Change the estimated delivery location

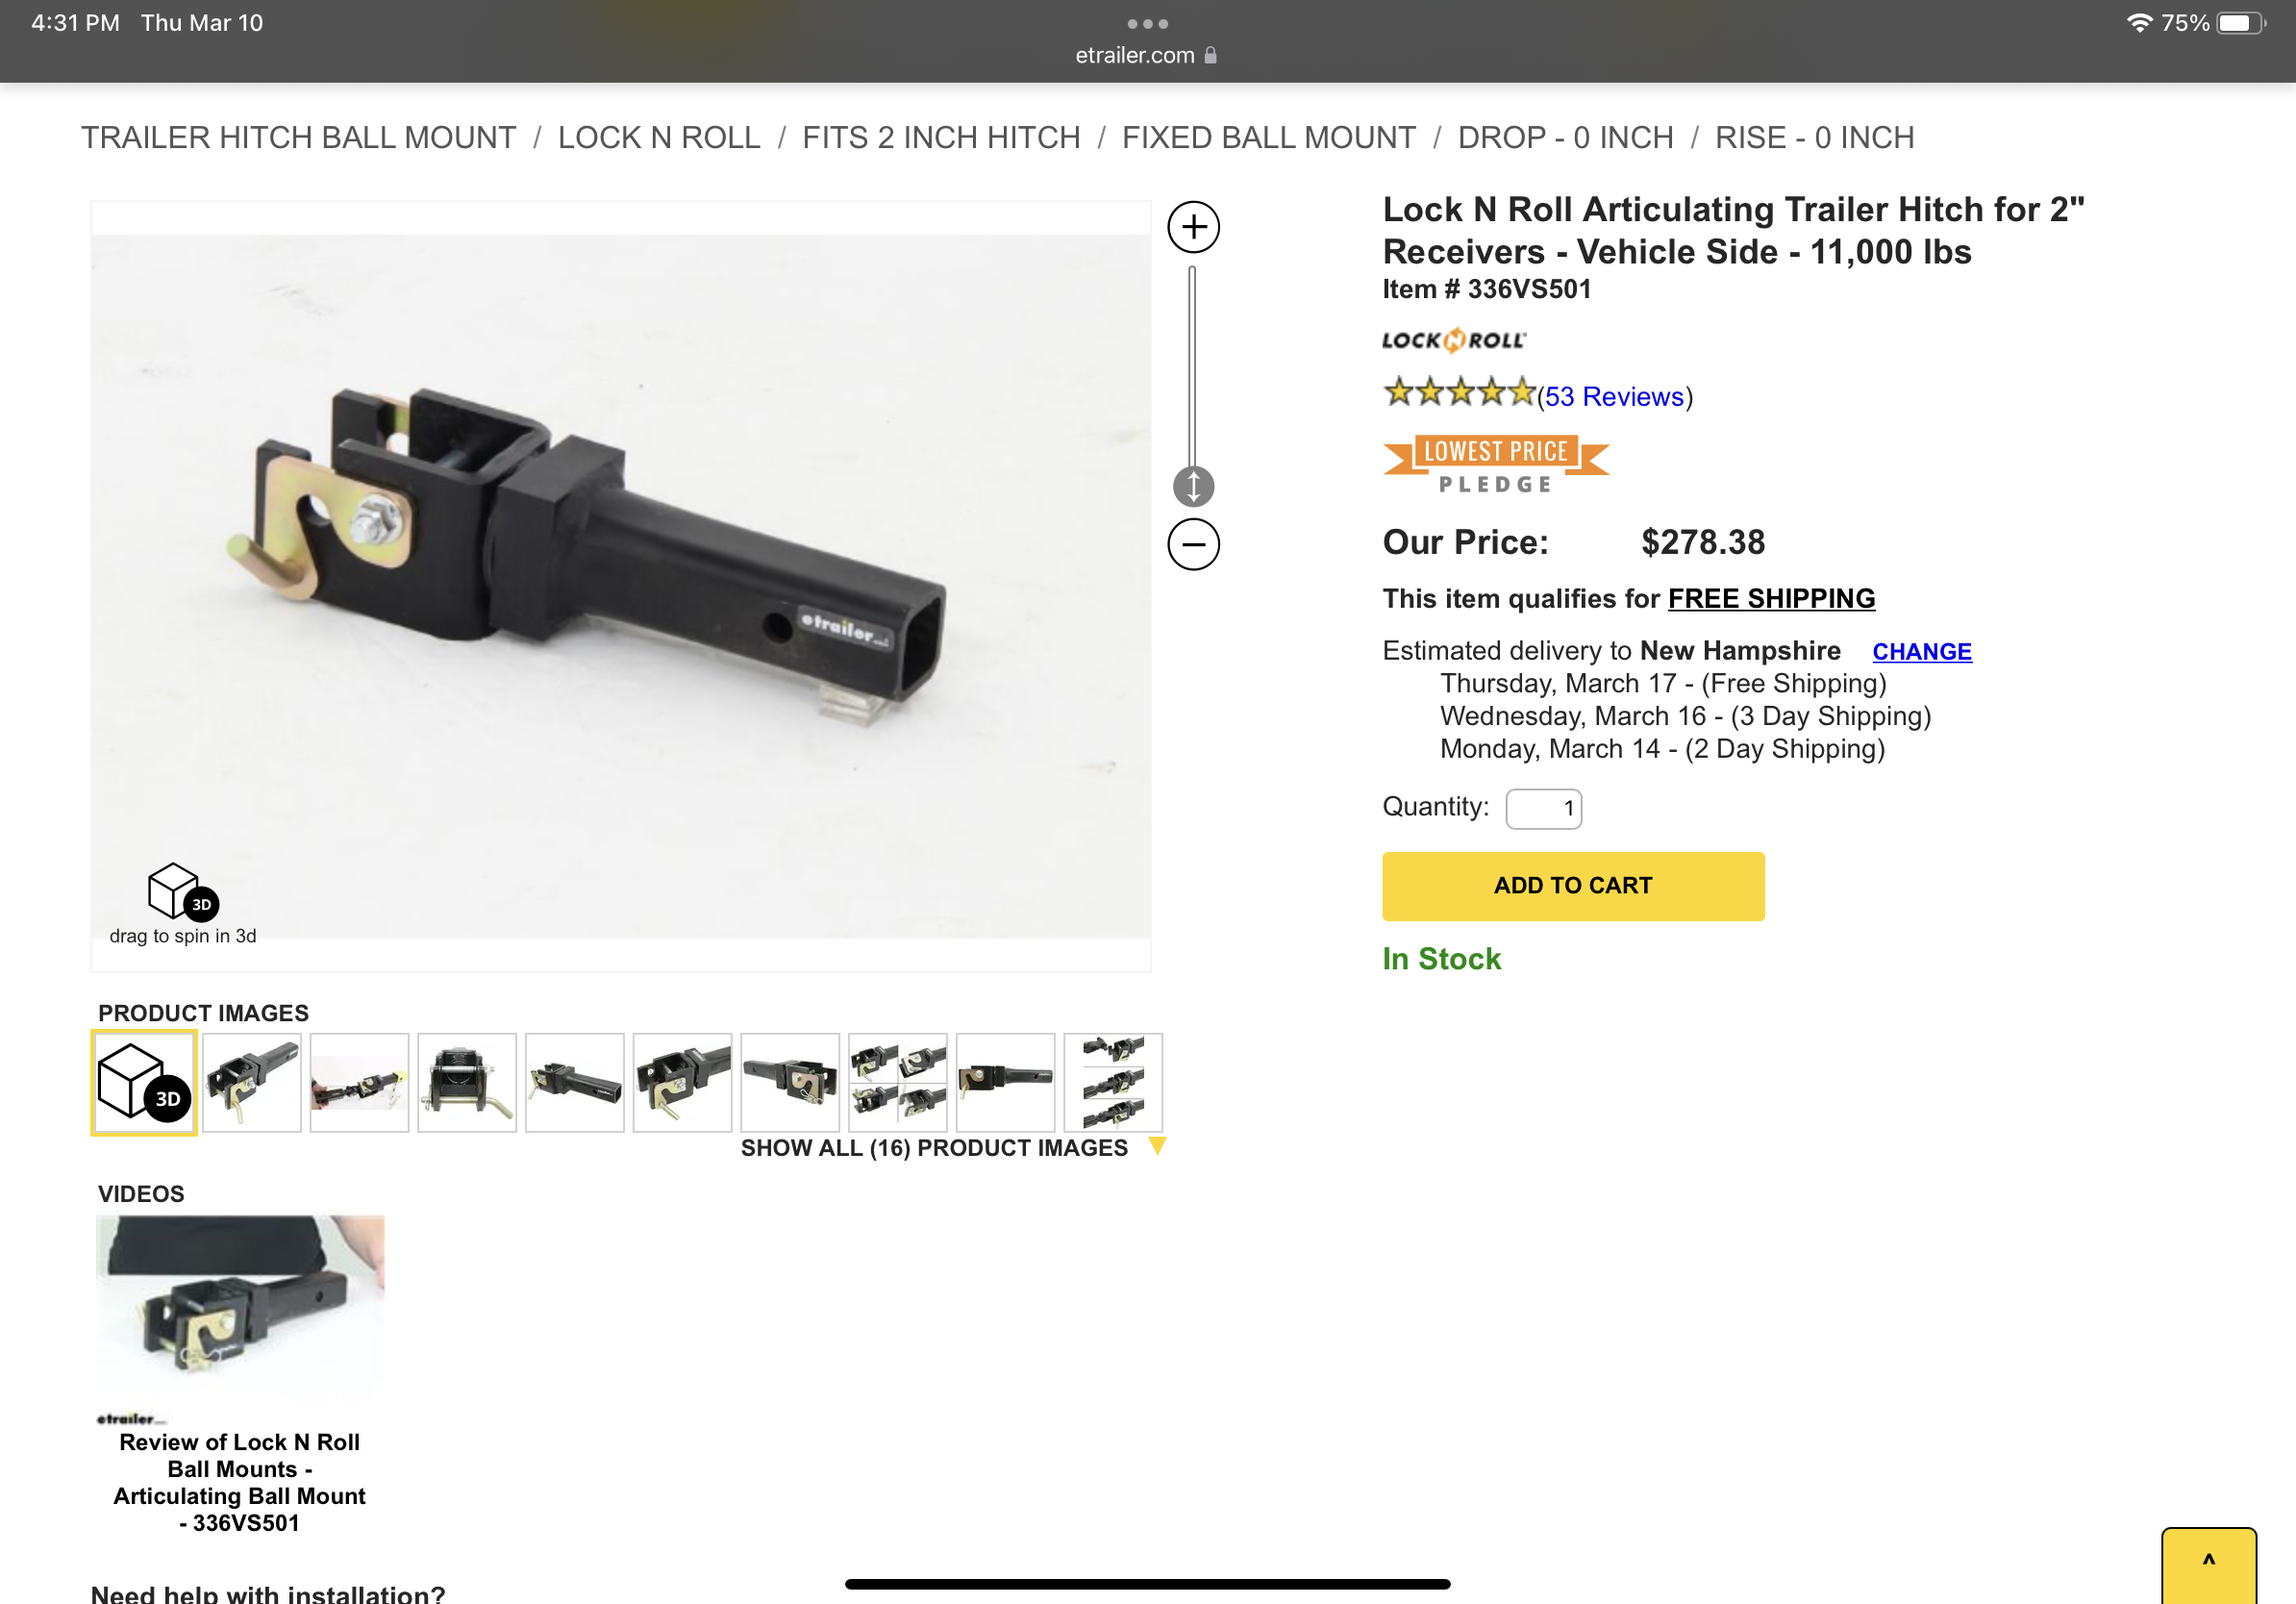(1921, 652)
